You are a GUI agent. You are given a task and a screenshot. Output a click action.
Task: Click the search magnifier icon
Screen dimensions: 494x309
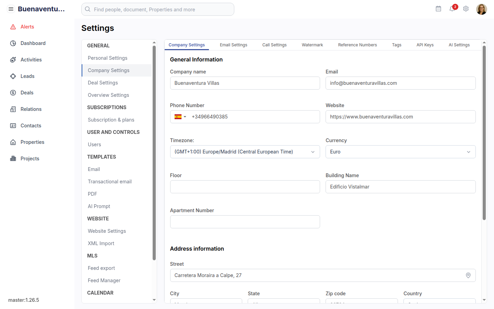[x=88, y=9]
